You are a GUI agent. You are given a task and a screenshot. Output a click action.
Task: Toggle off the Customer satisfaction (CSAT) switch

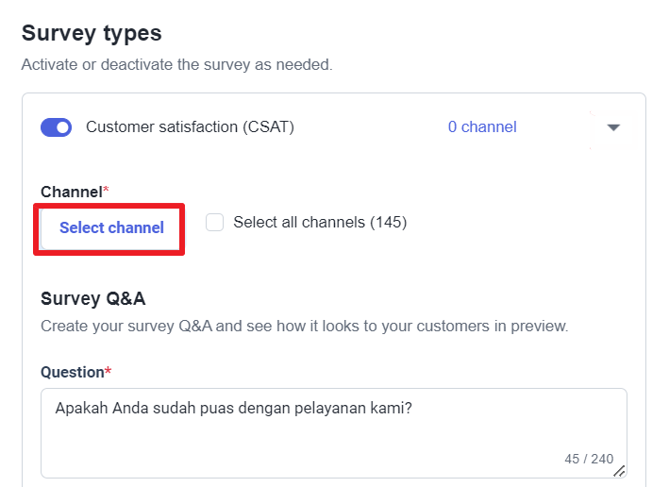click(x=57, y=127)
